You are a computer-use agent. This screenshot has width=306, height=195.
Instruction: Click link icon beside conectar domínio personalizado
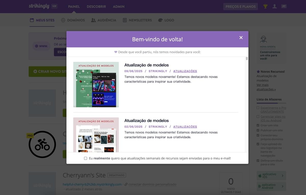[126, 184]
